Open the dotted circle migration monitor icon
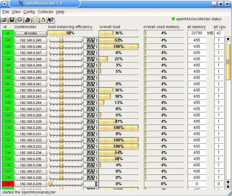This screenshot has width=232, height=196. 35,20
